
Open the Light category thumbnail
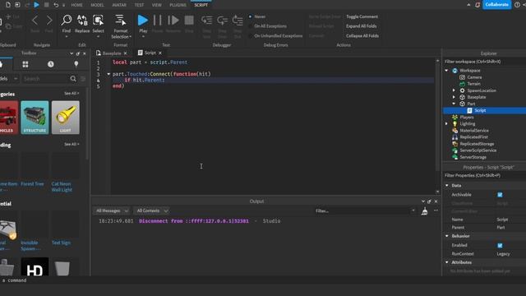[x=66, y=118]
